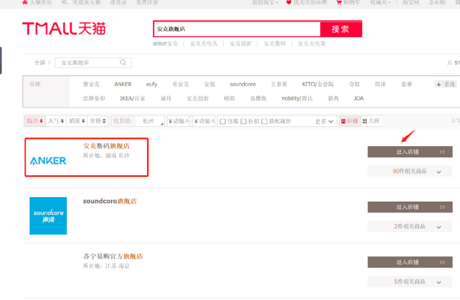Expand 5件相关商品 for 苏宁易购官方旗舰店
Viewport: 460px width, 300px height.
tap(410, 281)
